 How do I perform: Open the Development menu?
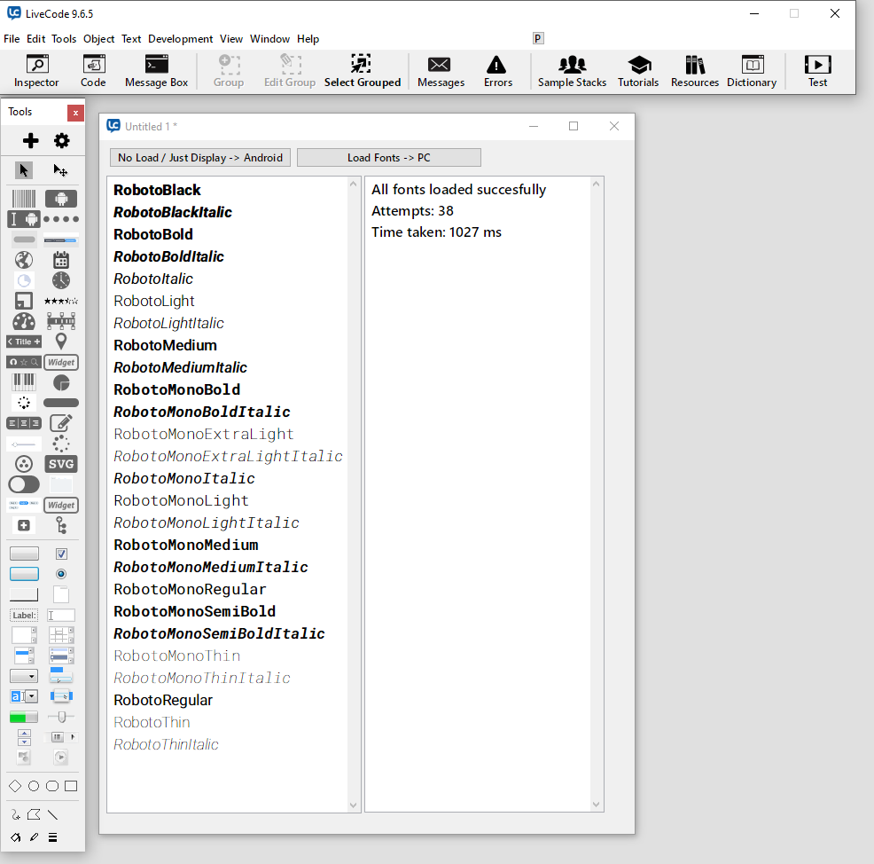coord(180,39)
